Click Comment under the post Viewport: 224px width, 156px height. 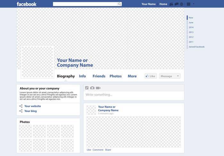tap(98, 150)
